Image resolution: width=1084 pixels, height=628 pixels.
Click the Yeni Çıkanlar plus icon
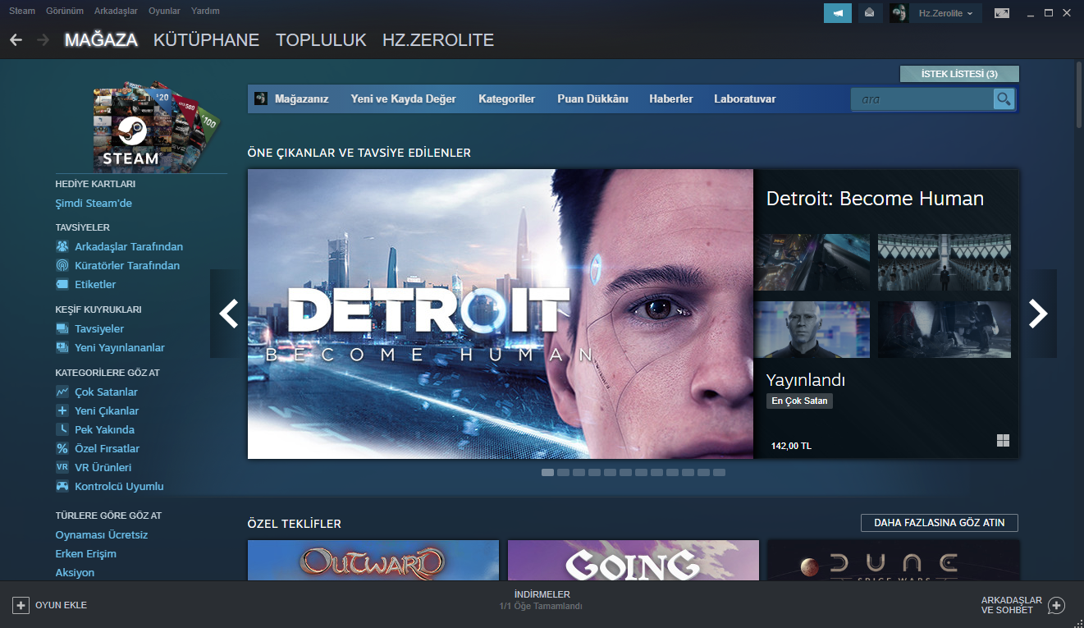tap(62, 410)
